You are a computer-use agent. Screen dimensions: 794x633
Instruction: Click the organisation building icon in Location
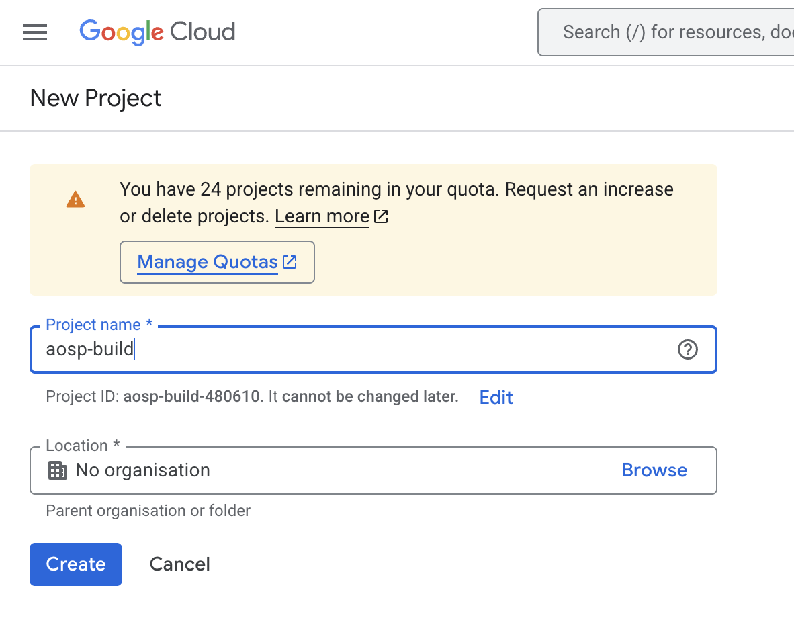tap(58, 470)
